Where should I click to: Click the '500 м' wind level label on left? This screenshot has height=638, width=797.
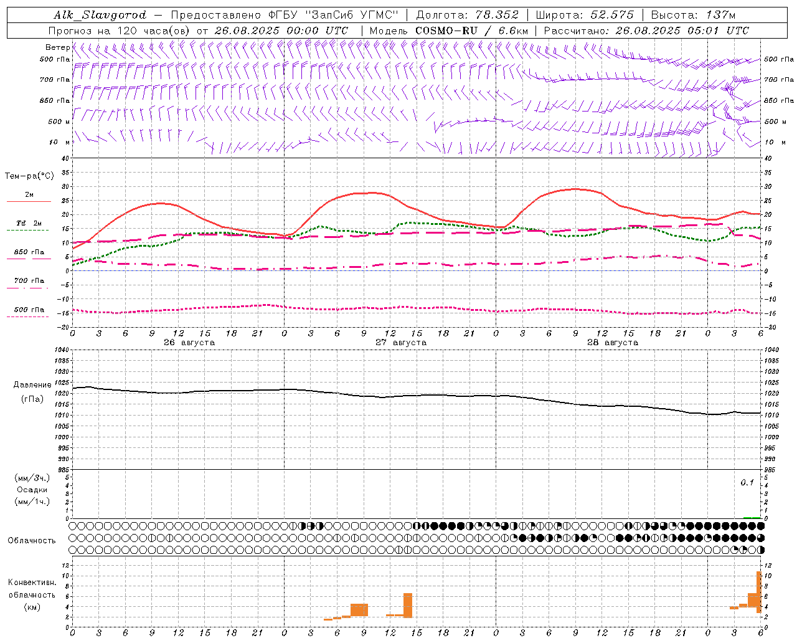click(59, 121)
